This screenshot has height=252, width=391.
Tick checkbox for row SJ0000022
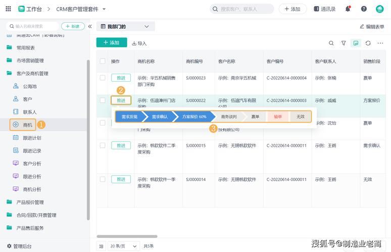coord(103,100)
